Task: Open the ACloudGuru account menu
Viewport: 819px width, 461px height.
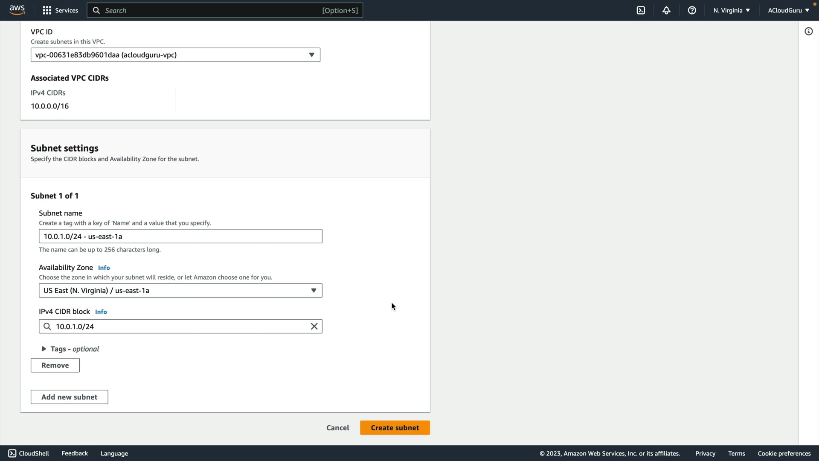Action: coord(788,10)
